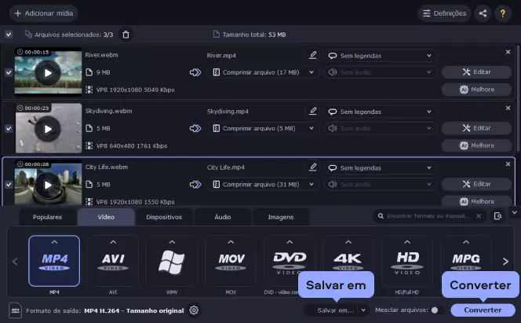The height and width of the screenshot is (323, 521).
Task: Show previous formats with left arrow
Action: (15, 262)
